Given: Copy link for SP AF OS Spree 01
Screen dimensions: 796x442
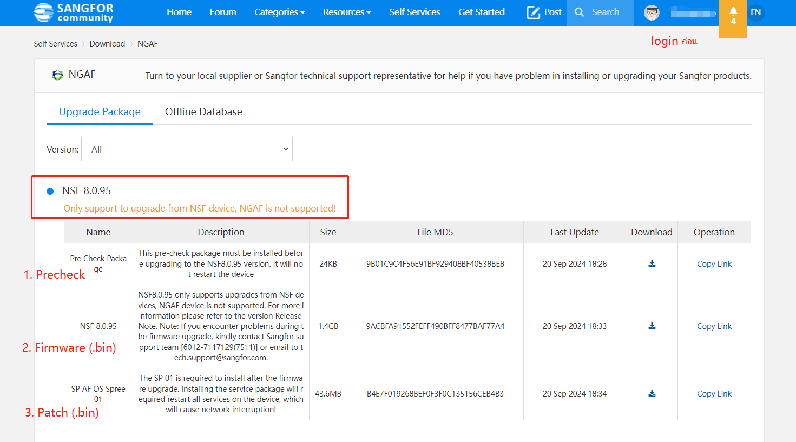Looking at the screenshot, I should 714,394.
